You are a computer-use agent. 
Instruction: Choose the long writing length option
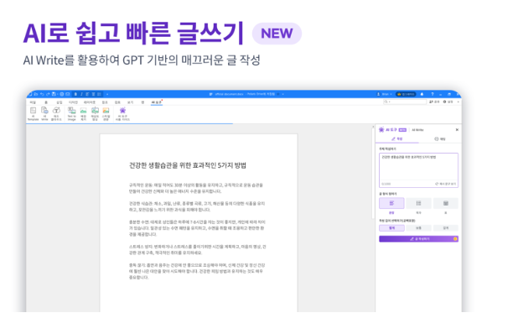(446, 227)
